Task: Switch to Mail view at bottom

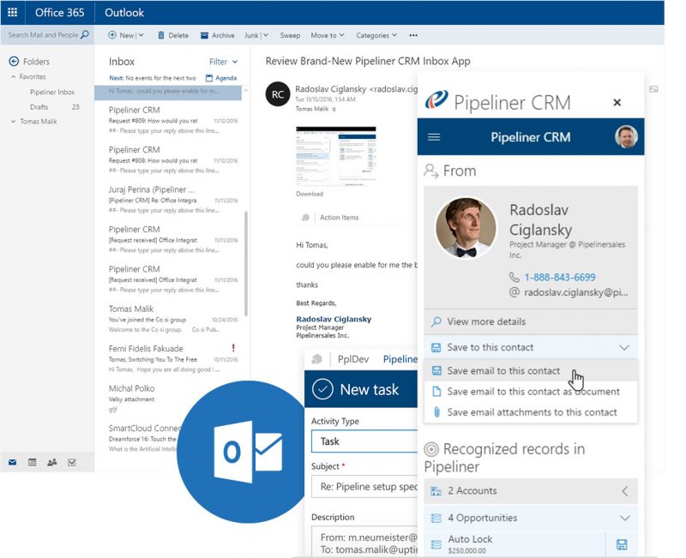Action: pos(12,462)
